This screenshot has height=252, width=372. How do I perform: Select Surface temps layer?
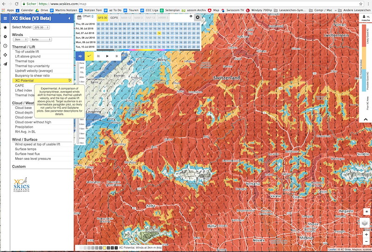(x=26, y=149)
